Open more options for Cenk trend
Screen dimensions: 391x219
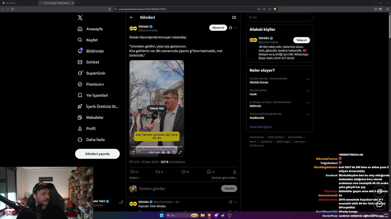point(308,91)
